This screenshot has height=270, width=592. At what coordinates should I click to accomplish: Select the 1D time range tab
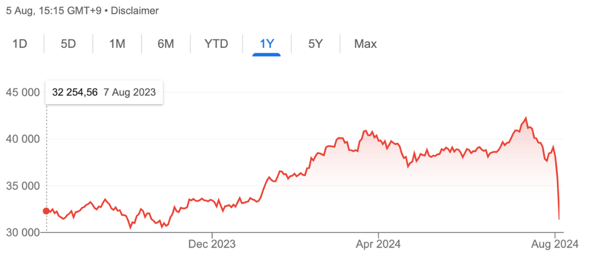20,44
